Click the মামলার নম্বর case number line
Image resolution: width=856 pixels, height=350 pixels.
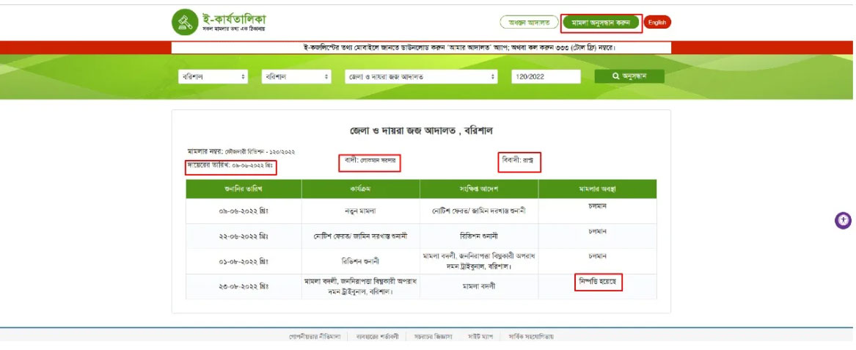coord(241,151)
